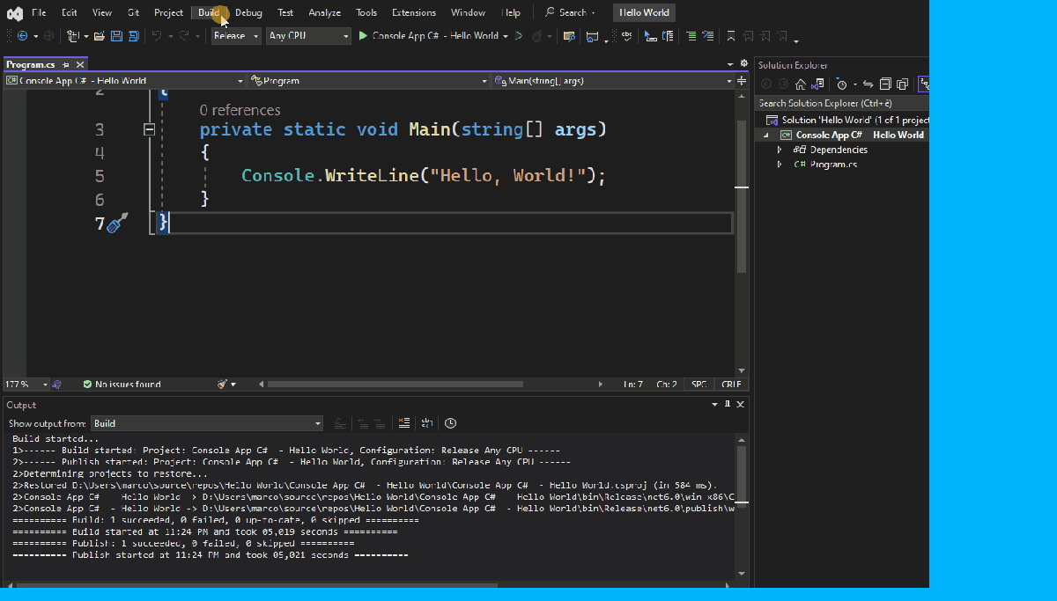The width and height of the screenshot is (1057, 601).
Task: Click the Hello World solution name button
Action: pyautogui.click(x=644, y=12)
